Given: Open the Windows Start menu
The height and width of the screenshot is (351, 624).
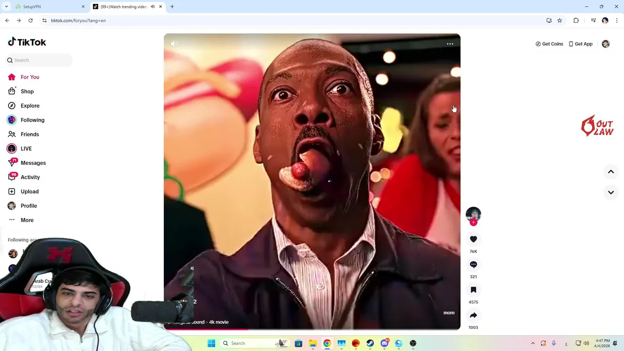Looking at the screenshot, I should [x=211, y=343].
